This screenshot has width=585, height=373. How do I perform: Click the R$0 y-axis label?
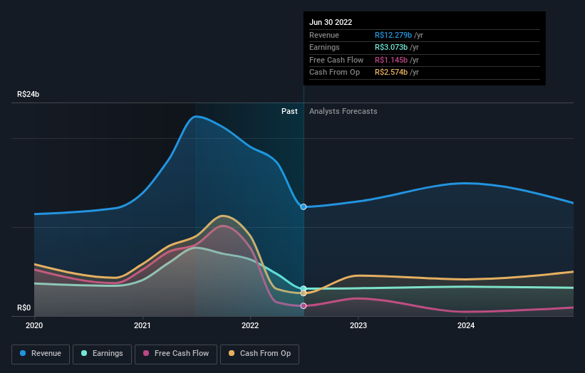tap(24, 308)
